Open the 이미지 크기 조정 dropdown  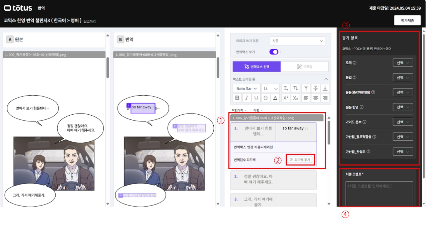click(x=297, y=41)
